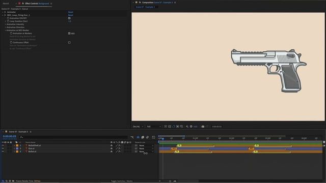Select the second marker on the Gun.ai track

(251, 148)
